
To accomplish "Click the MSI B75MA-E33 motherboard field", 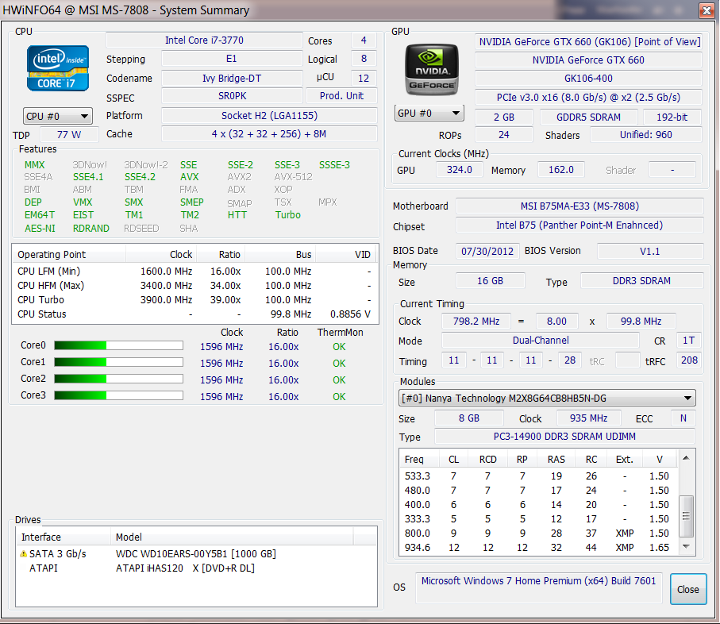I will pyautogui.click(x=579, y=206).
